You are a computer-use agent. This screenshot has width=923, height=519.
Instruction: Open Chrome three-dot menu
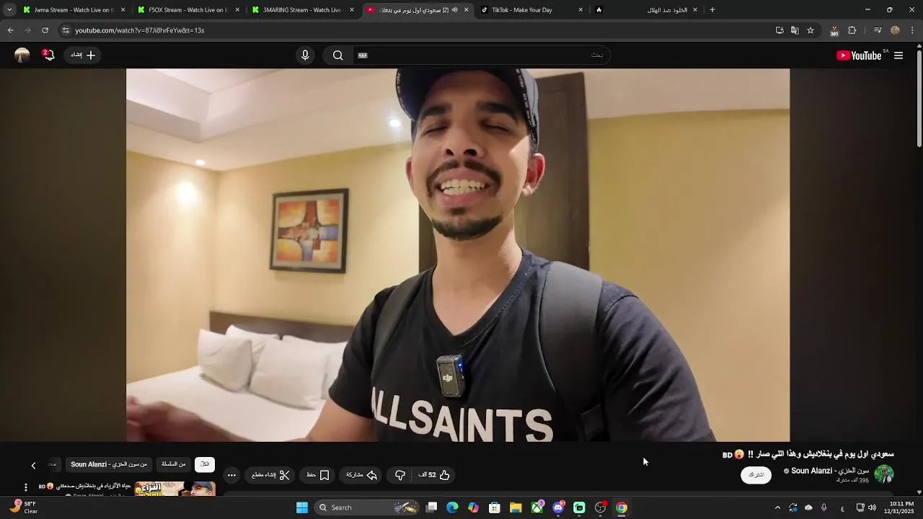(x=912, y=30)
